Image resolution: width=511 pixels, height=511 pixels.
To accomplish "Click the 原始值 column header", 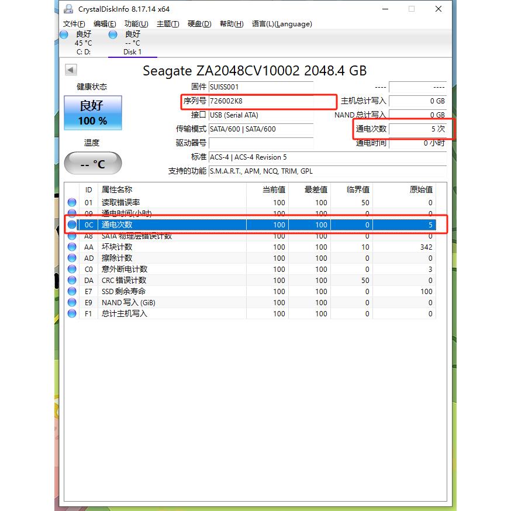I will point(404,189).
